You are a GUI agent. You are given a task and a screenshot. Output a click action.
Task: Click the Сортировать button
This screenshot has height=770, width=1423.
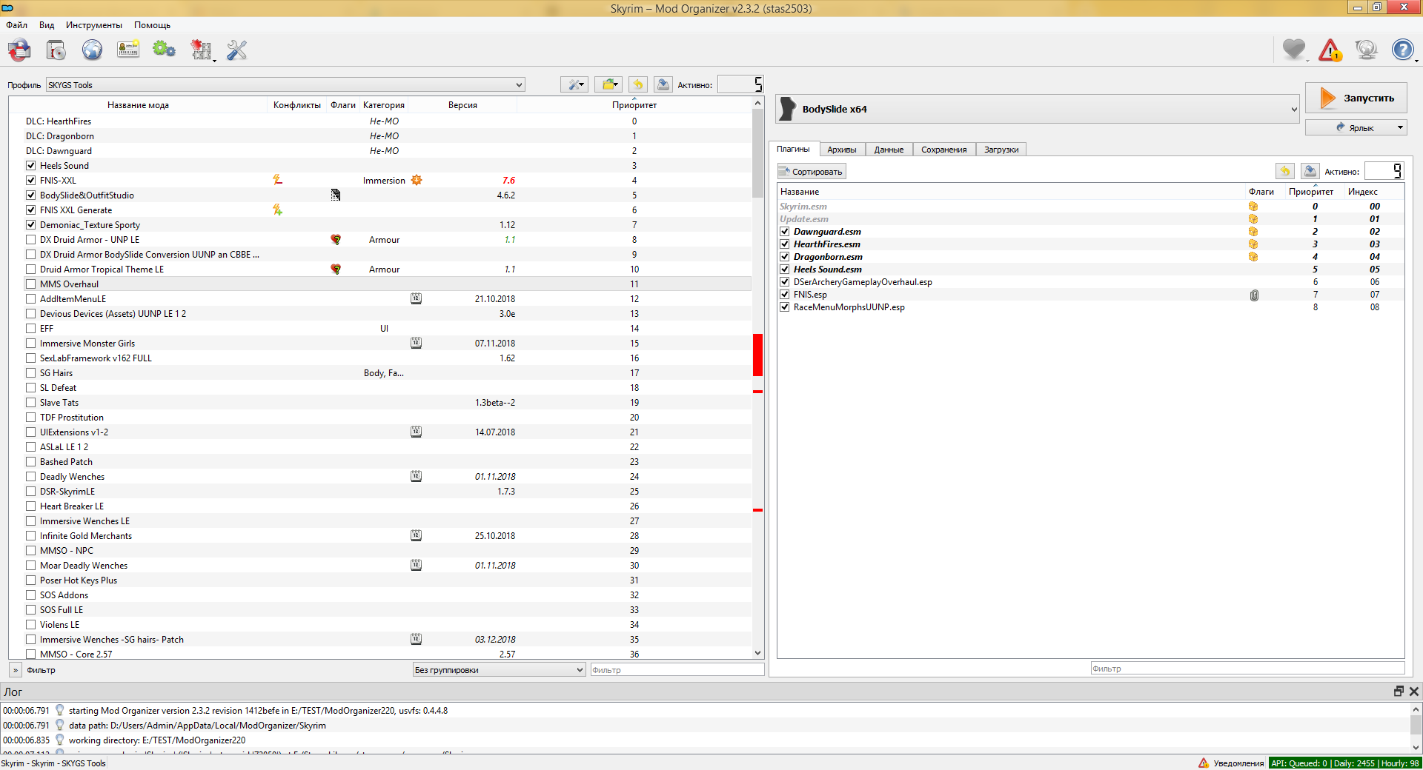coord(812,172)
